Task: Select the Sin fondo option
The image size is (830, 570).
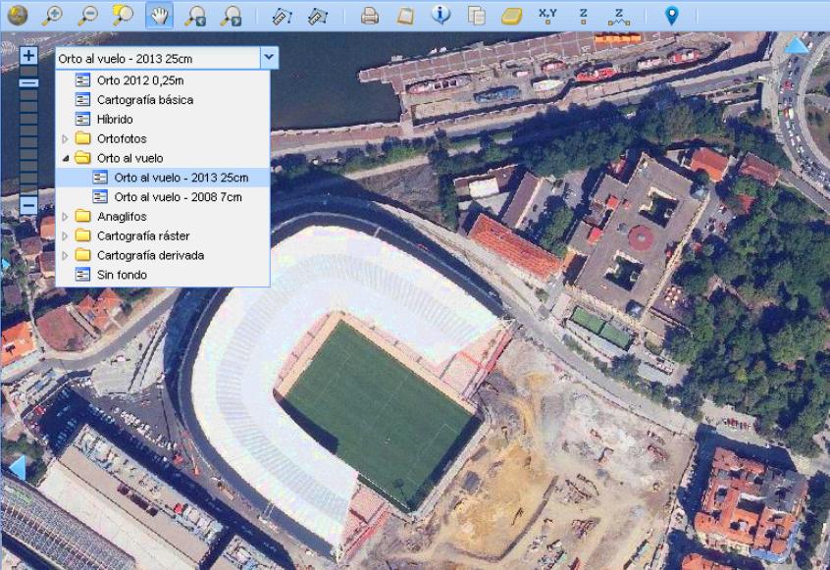Action: point(122,275)
